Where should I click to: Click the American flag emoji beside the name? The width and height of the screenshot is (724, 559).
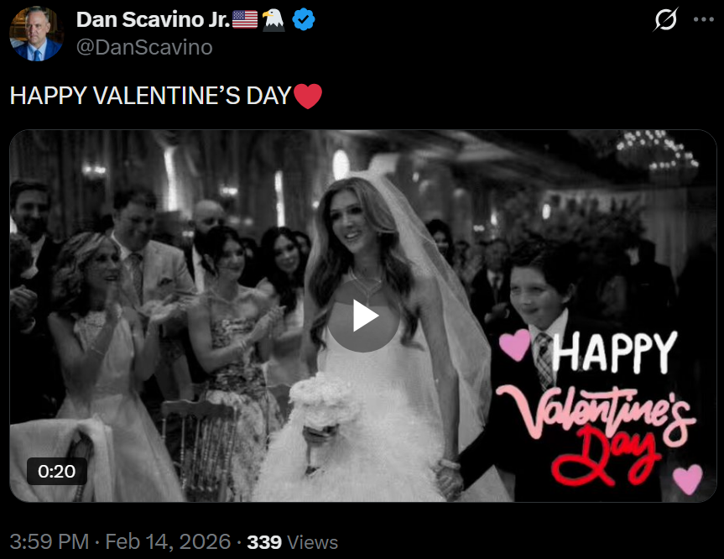click(x=245, y=19)
